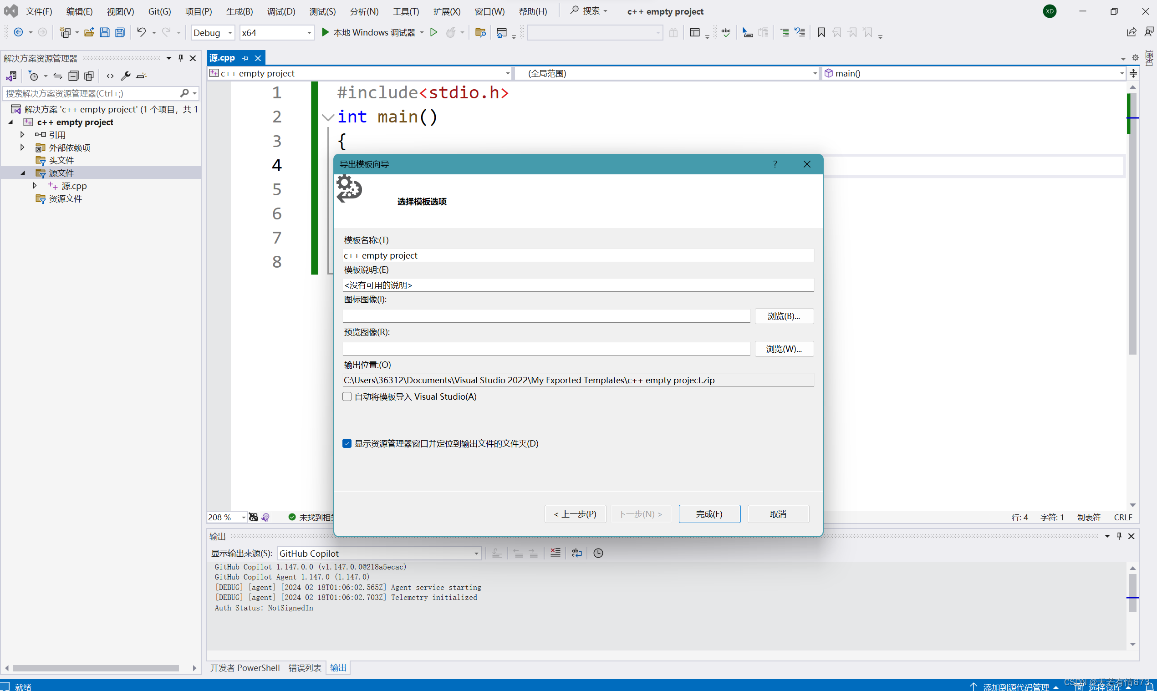Pin the Solution Explorer panel
This screenshot has width=1157, height=691.
pyautogui.click(x=181, y=58)
